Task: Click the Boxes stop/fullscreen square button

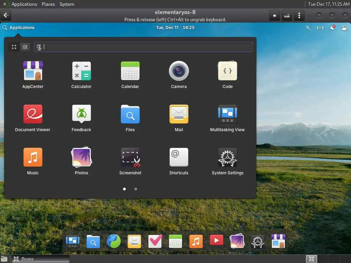Action: [275, 15]
